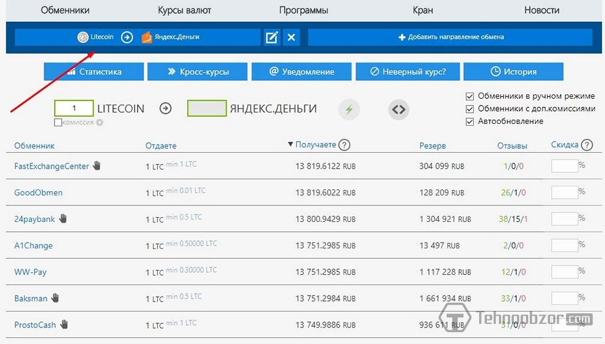Screen dimensions: 605x344
Task: Click the hand icon beside FastExchangeCenter
Action: coord(96,166)
